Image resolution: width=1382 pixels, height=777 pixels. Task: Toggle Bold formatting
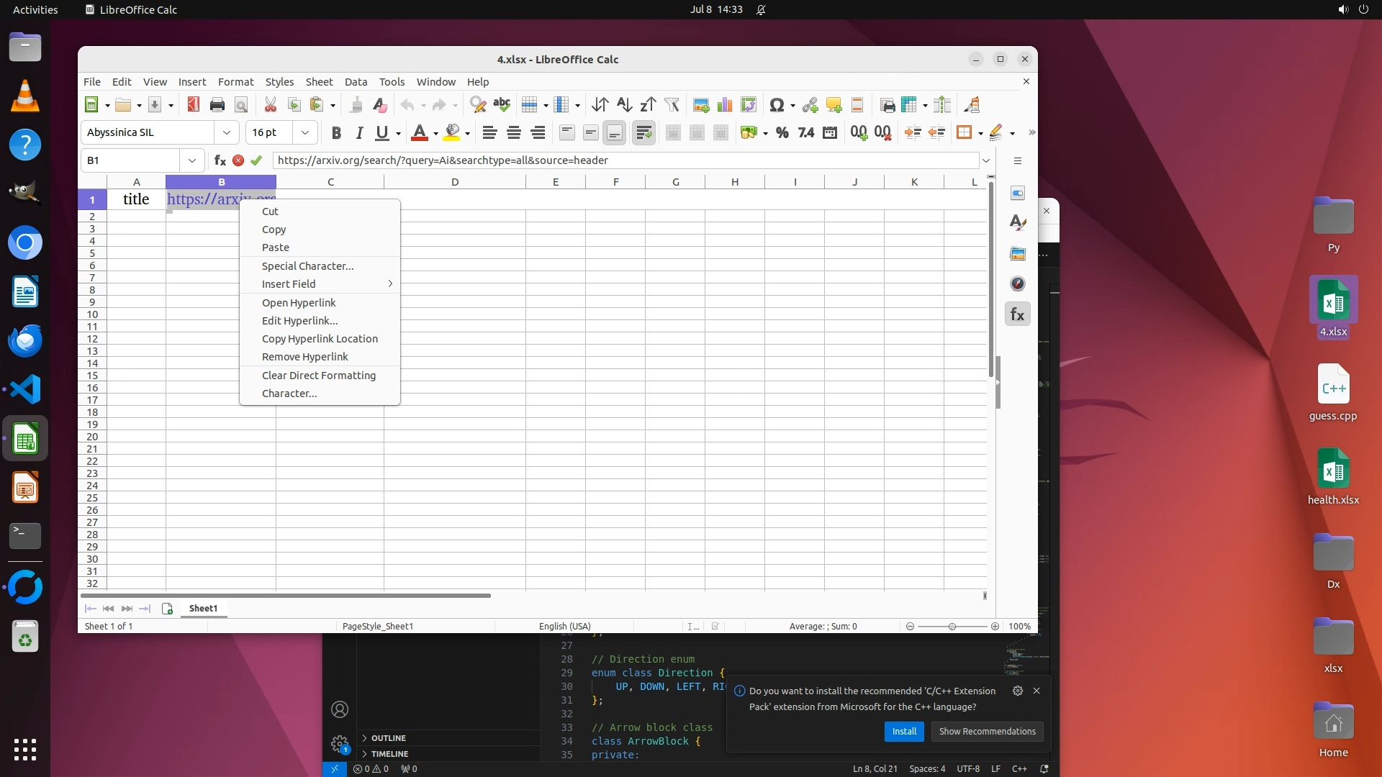pyautogui.click(x=335, y=132)
